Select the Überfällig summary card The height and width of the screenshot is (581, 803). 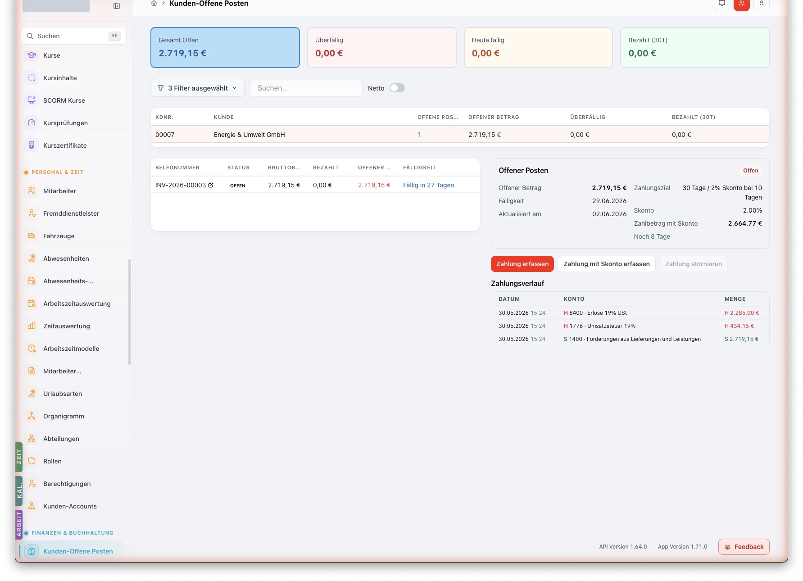pos(381,47)
